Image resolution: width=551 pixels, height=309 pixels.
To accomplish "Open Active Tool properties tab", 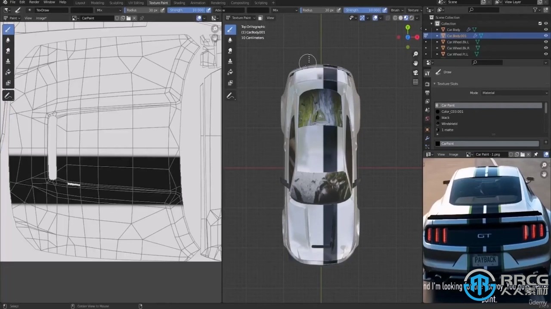I will (x=427, y=73).
